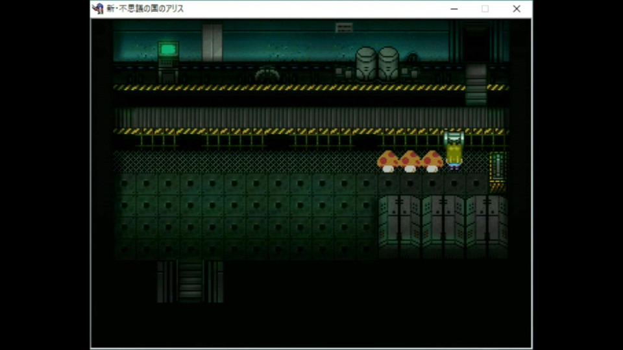The image size is (623, 350).
Task: Click the lower left descending staircase
Action: pyautogui.click(x=190, y=281)
